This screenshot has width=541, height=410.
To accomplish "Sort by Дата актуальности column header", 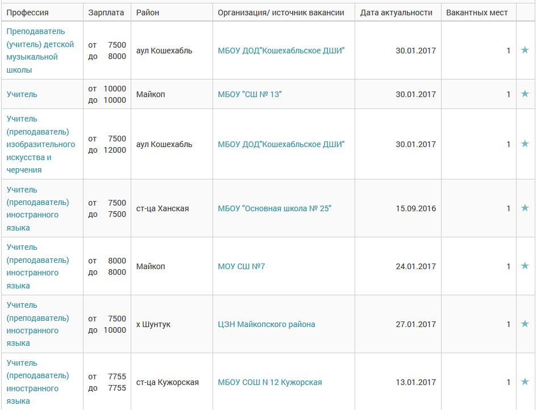I will coord(396,12).
